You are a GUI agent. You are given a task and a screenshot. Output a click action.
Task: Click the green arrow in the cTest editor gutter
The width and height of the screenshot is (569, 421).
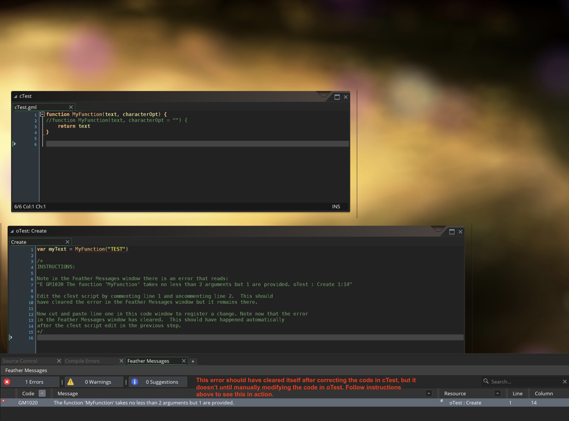[x=15, y=143]
